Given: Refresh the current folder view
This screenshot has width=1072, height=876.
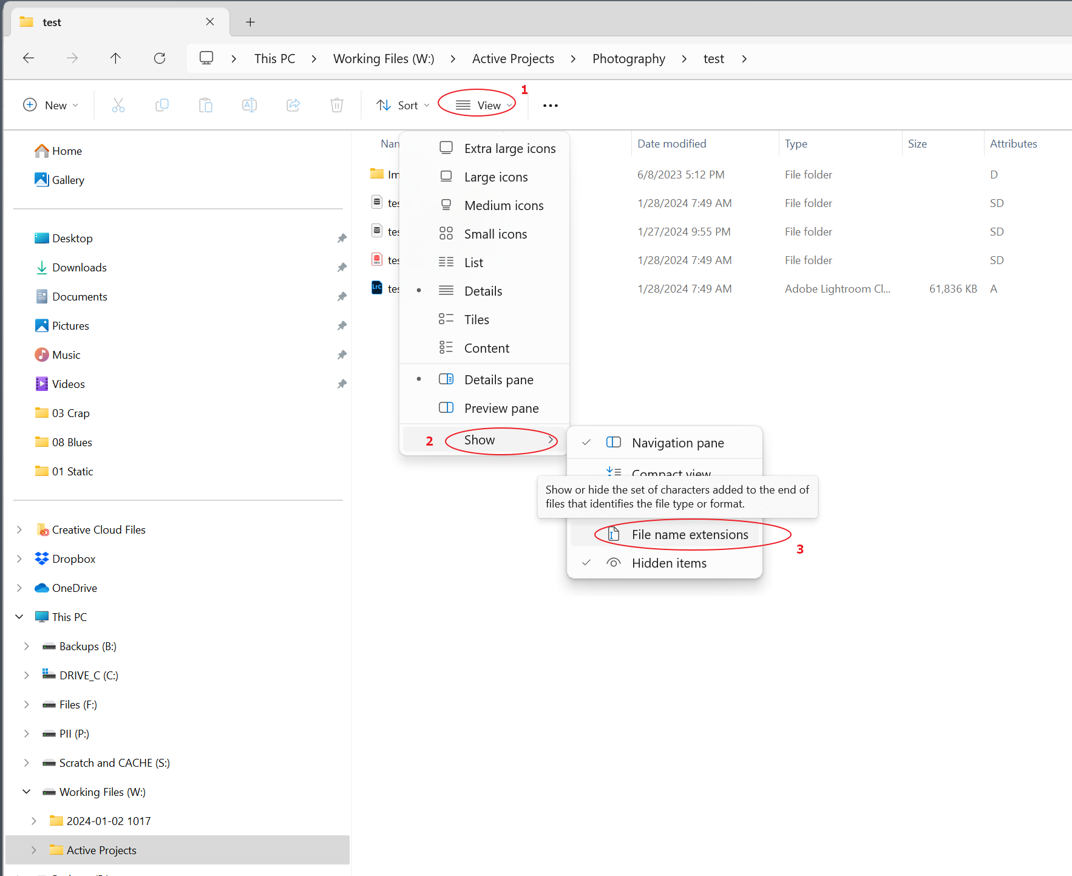Looking at the screenshot, I should pos(160,58).
